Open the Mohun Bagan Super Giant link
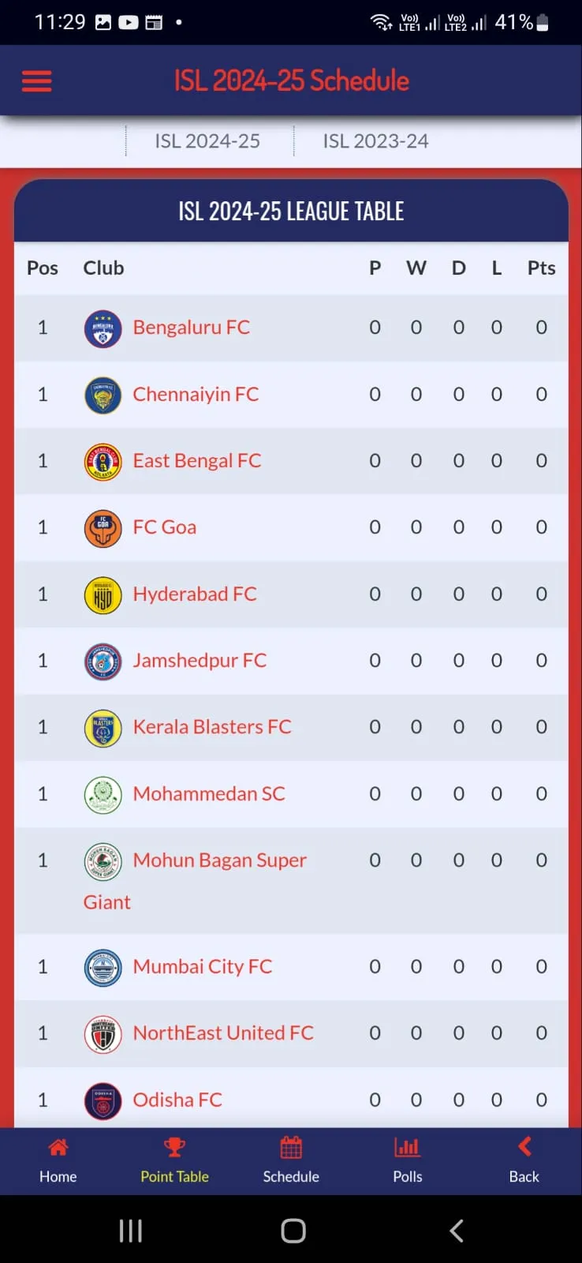 tap(195, 881)
